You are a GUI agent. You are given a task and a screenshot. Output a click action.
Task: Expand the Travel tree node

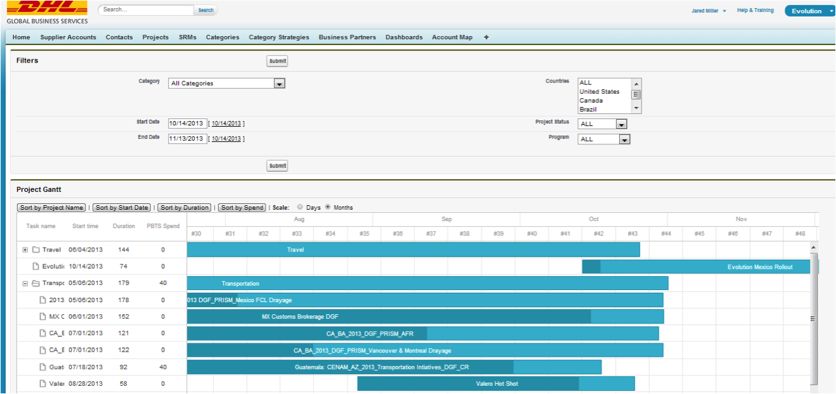tap(25, 250)
